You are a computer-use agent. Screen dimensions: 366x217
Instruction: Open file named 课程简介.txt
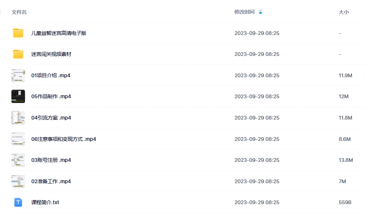point(45,202)
